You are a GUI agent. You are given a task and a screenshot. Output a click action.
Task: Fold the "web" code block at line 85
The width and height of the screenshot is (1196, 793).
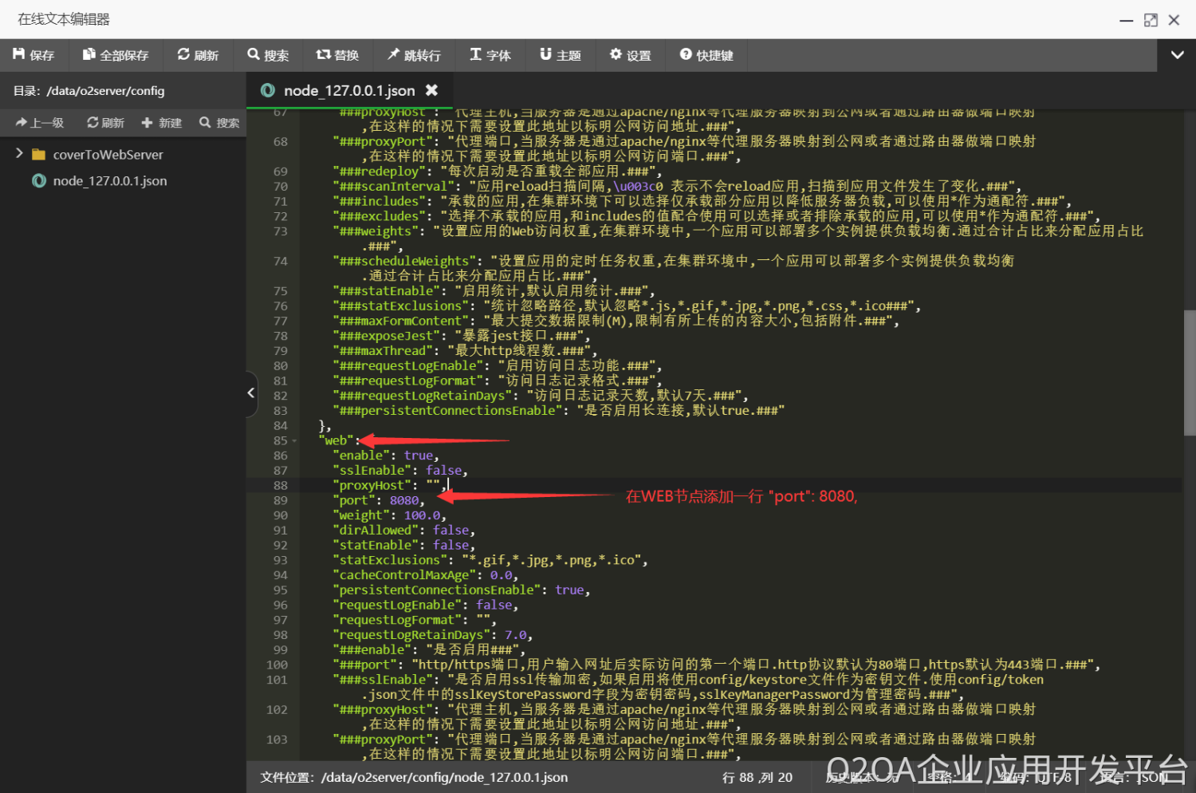pos(294,441)
